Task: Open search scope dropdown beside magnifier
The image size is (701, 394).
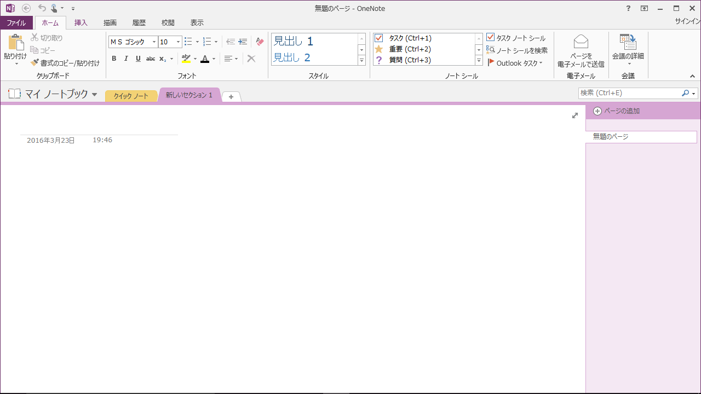Action: (694, 94)
